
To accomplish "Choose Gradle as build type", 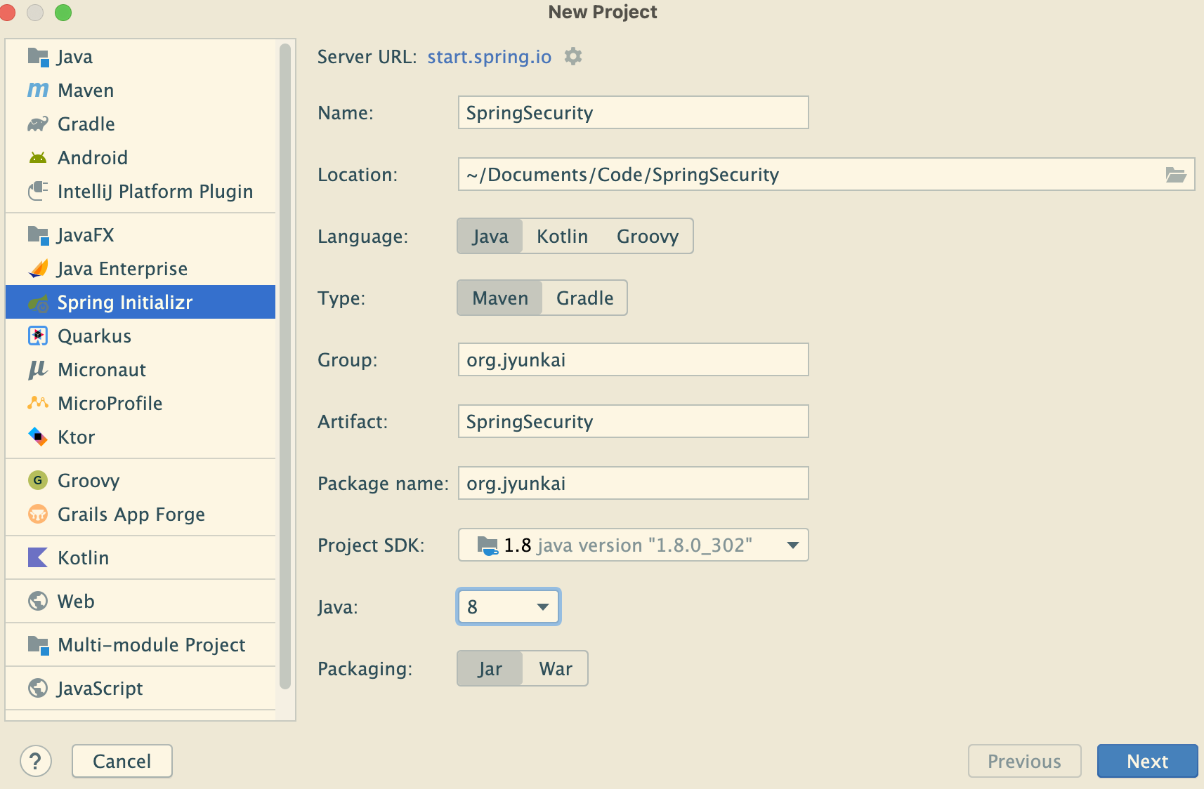I will [x=585, y=298].
